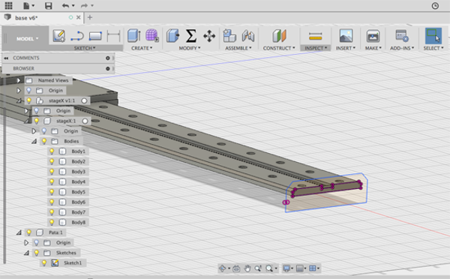Click the Create Sketch icon

(x=58, y=36)
